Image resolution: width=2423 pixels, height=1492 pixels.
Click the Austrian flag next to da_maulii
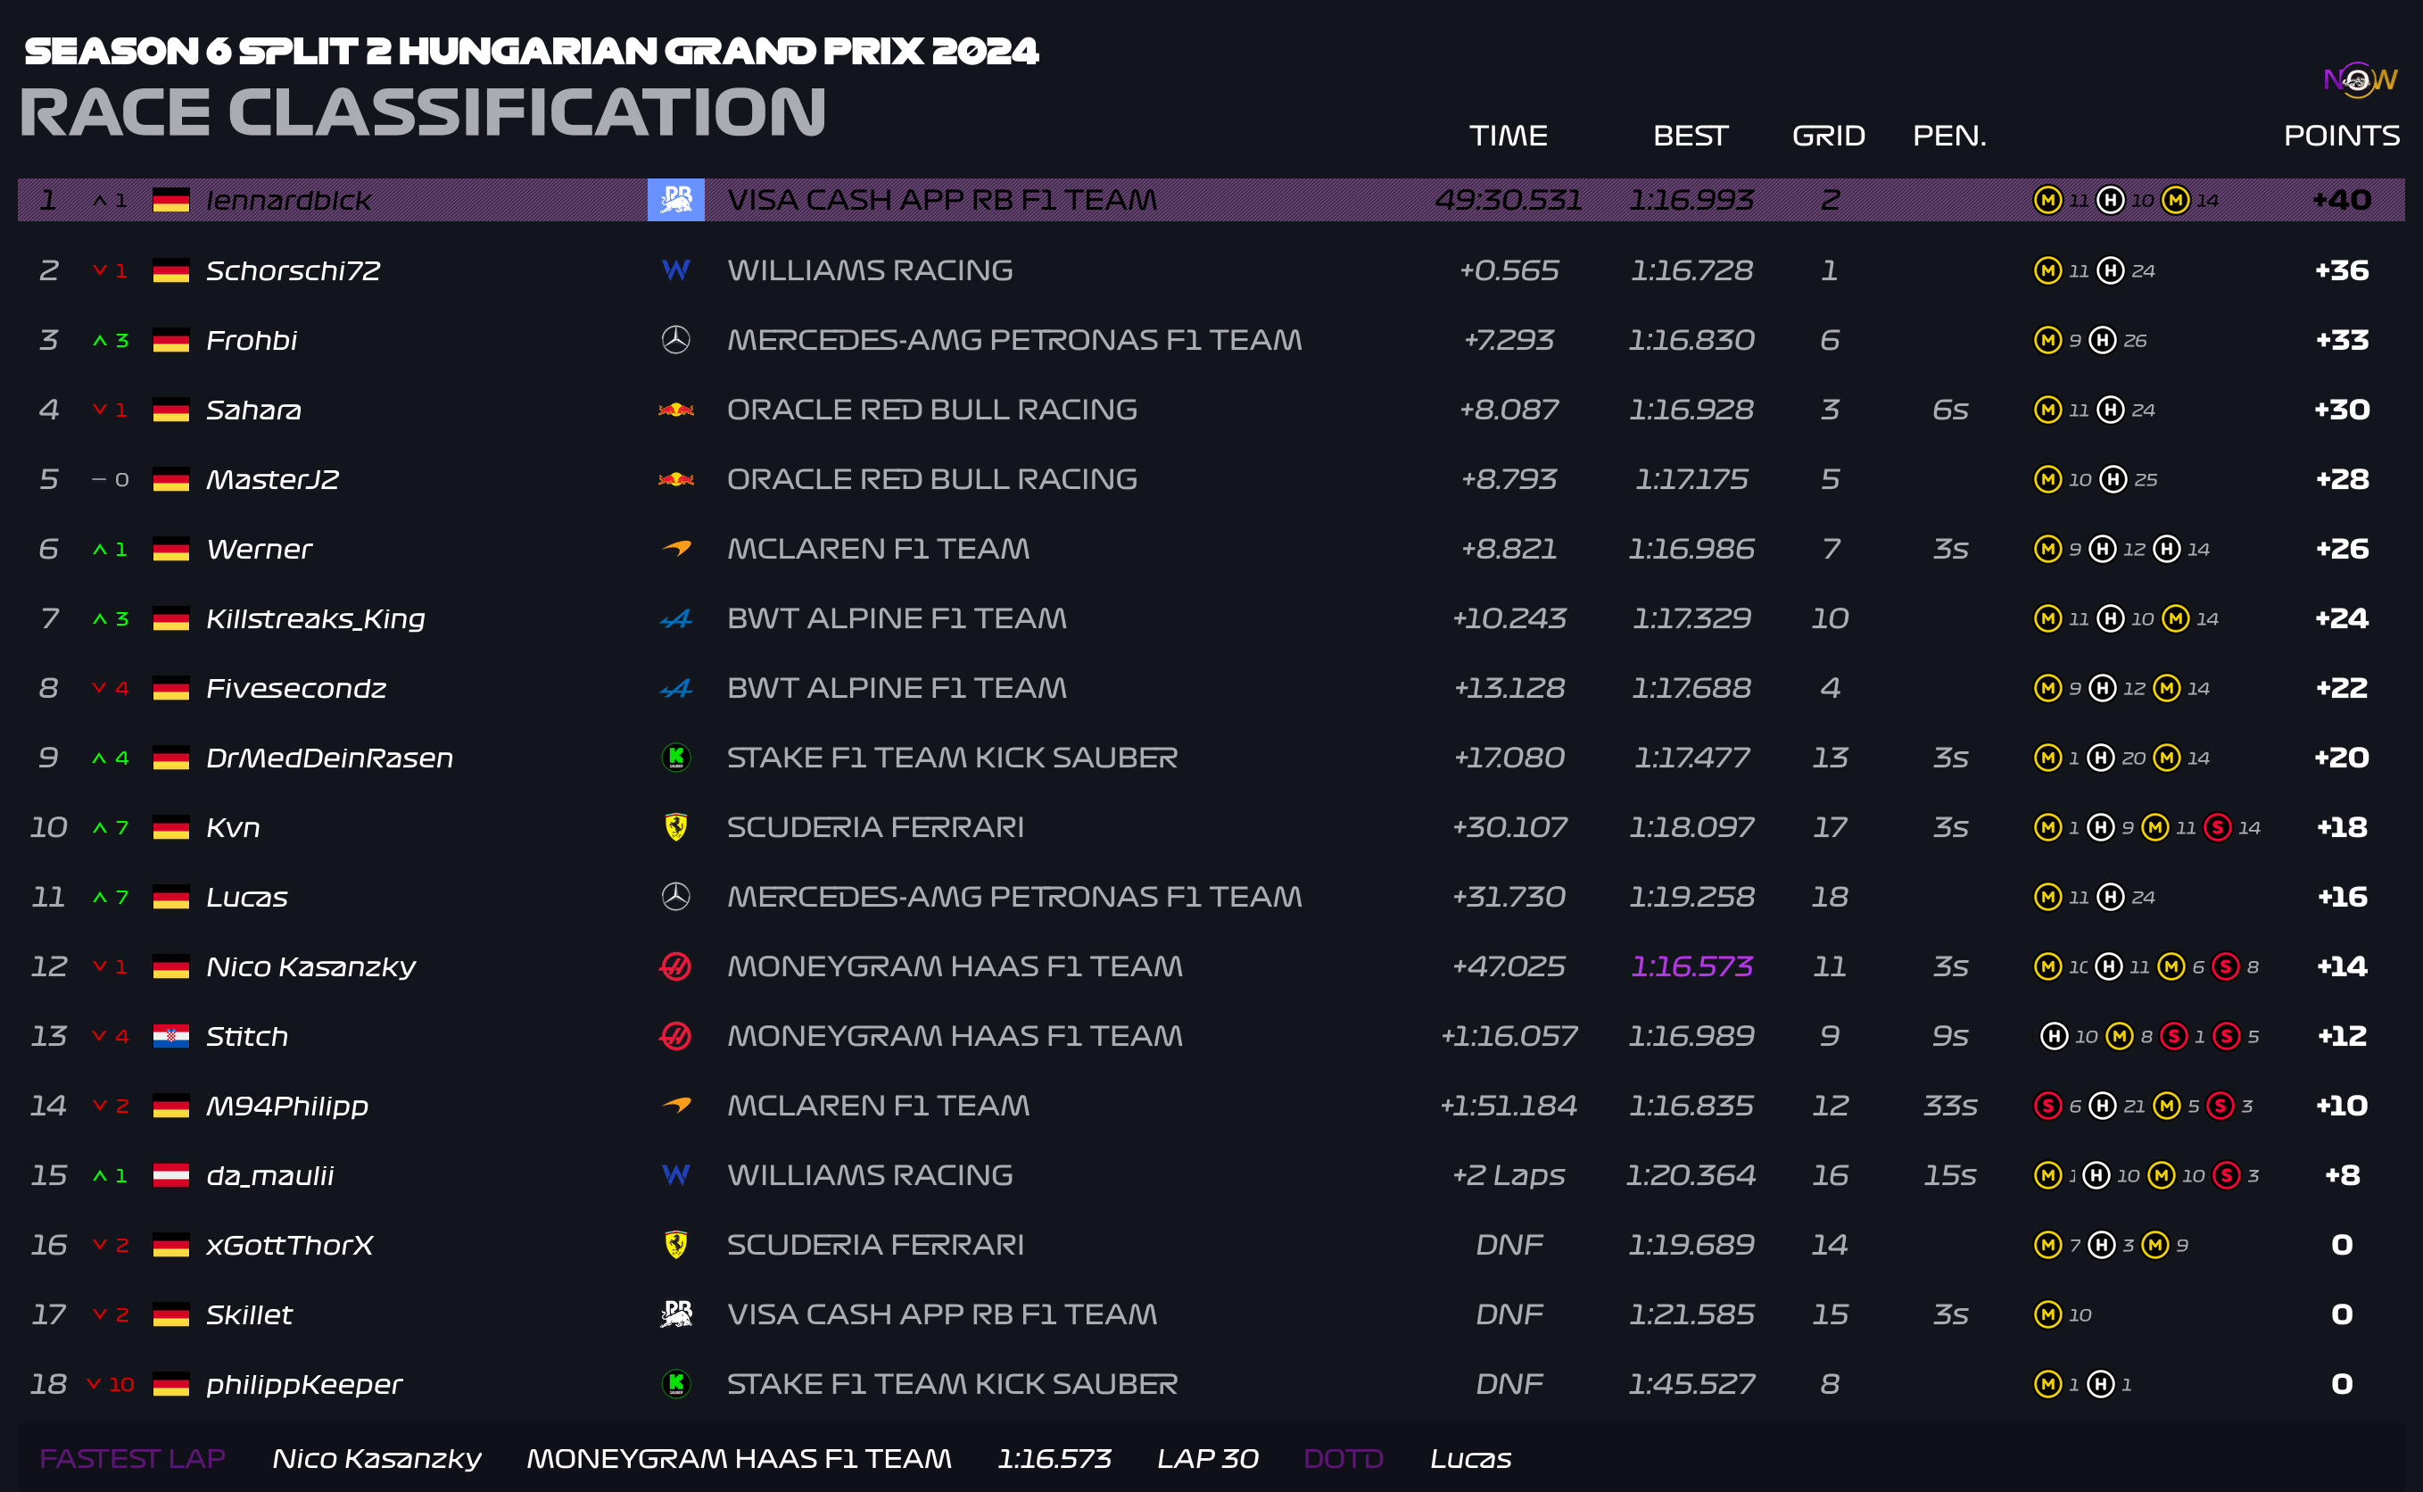pyautogui.click(x=170, y=1175)
